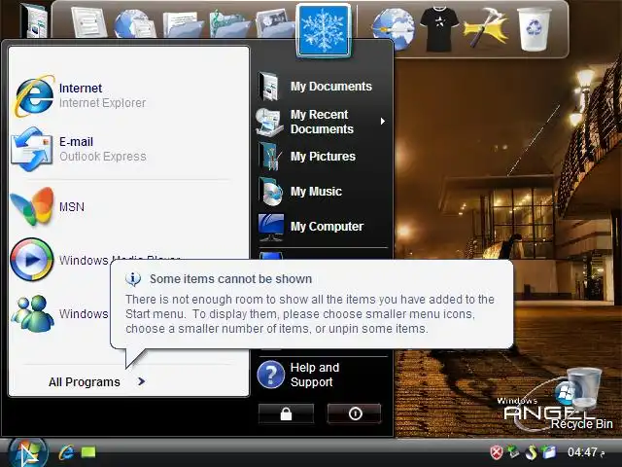Click the dock's white list panel icon
Viewport: 622px width, 467px height.
88,22
